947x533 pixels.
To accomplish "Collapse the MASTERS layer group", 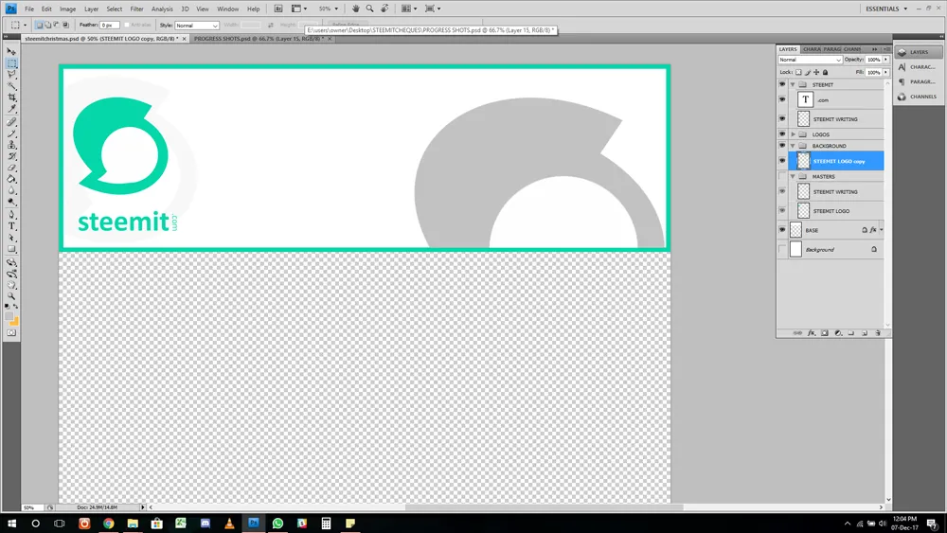I will [793, 176].
